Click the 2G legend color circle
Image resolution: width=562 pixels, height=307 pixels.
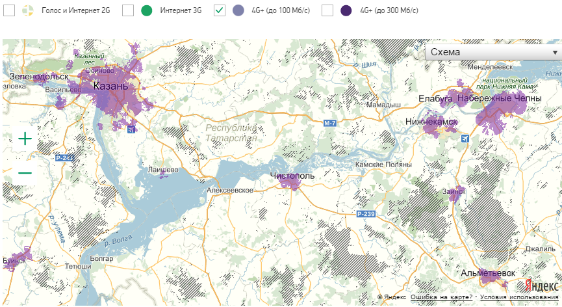point(27,10)
